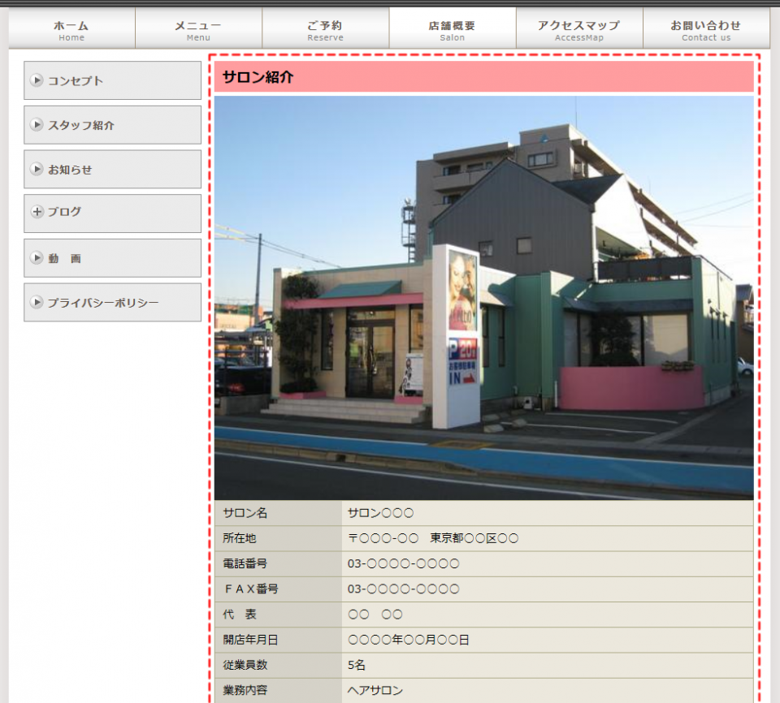780x703 pixels.
Task: Go to the メニュー Menu tab
Action: pyautogui.click(x=198, y=29)
